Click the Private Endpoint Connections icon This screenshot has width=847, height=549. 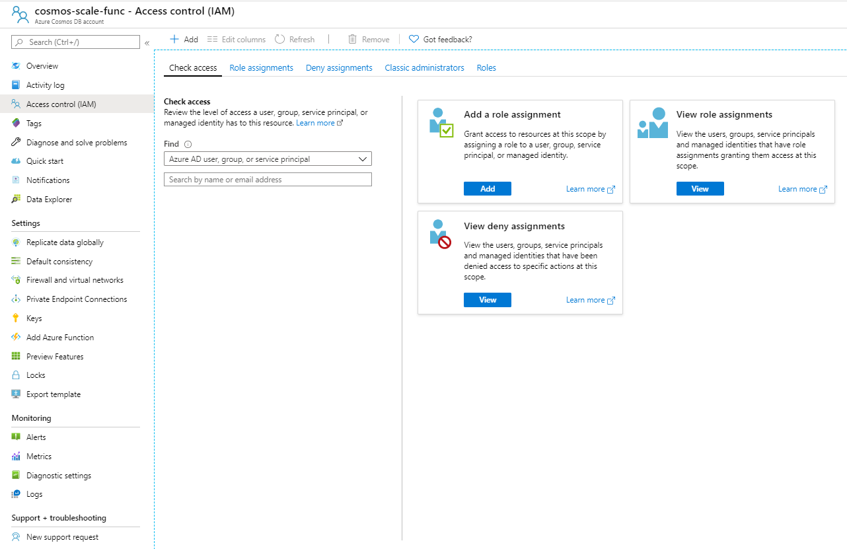pos(16,299)
